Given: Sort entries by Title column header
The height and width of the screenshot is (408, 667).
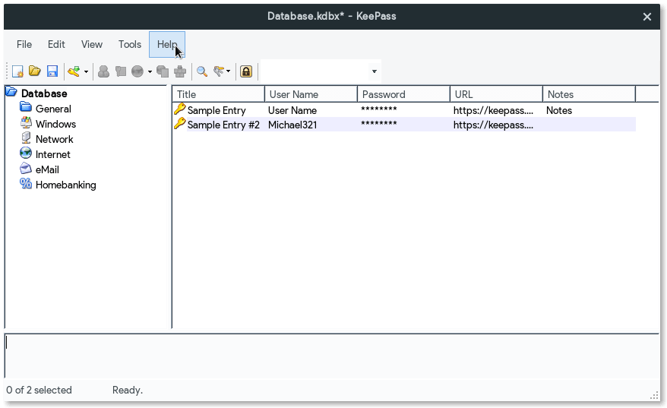Looking at the screenshot, I should tap(219, 94).
